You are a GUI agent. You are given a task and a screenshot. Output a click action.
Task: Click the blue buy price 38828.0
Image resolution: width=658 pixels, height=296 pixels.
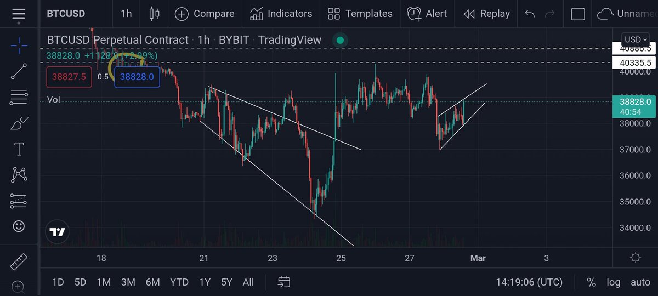(x=137, y=77)
